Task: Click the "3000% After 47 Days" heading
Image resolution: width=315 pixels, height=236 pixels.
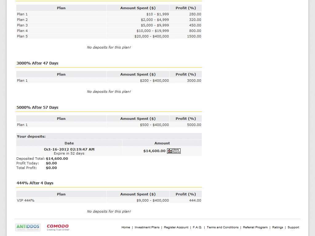Action: [x=37, y=63]
